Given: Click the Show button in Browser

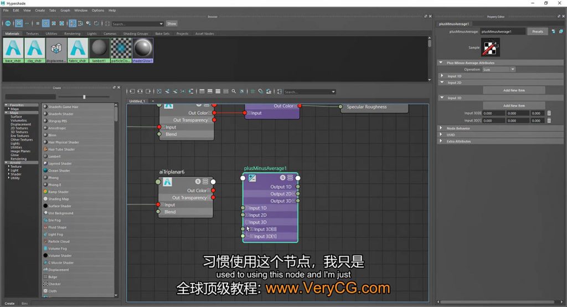Looking at the screenshot, I should pyautogui.click(x=172, y=23).
